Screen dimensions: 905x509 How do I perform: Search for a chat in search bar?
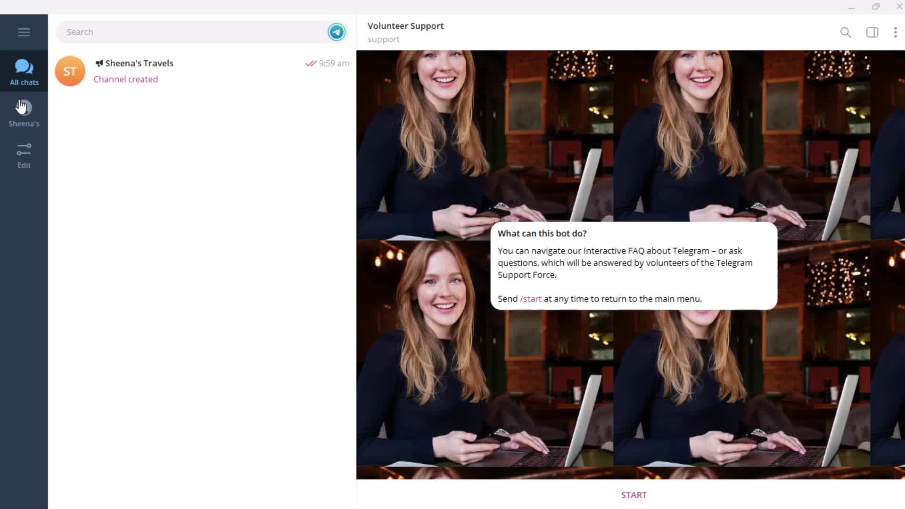pos(194,32)
